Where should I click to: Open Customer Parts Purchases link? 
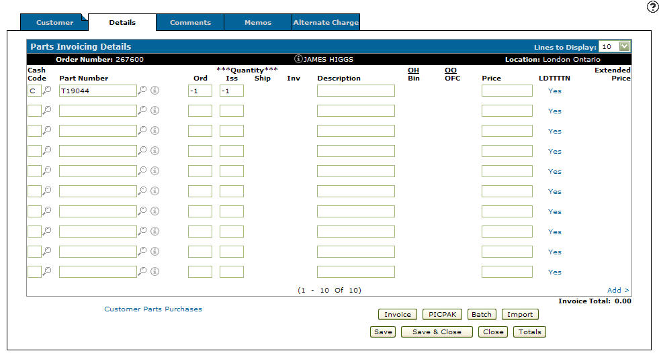153,309
